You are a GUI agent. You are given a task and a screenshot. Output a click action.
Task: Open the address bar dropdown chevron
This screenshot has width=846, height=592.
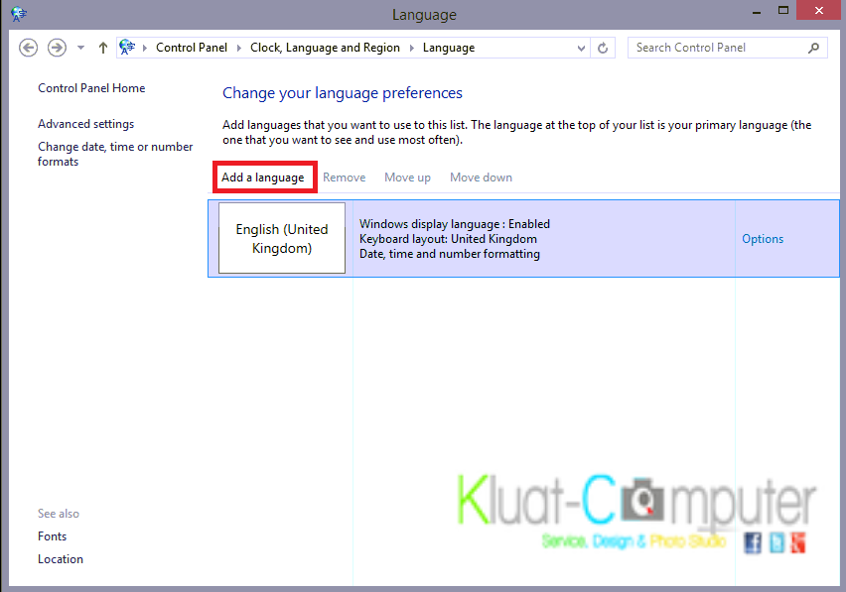pos(578,47)
